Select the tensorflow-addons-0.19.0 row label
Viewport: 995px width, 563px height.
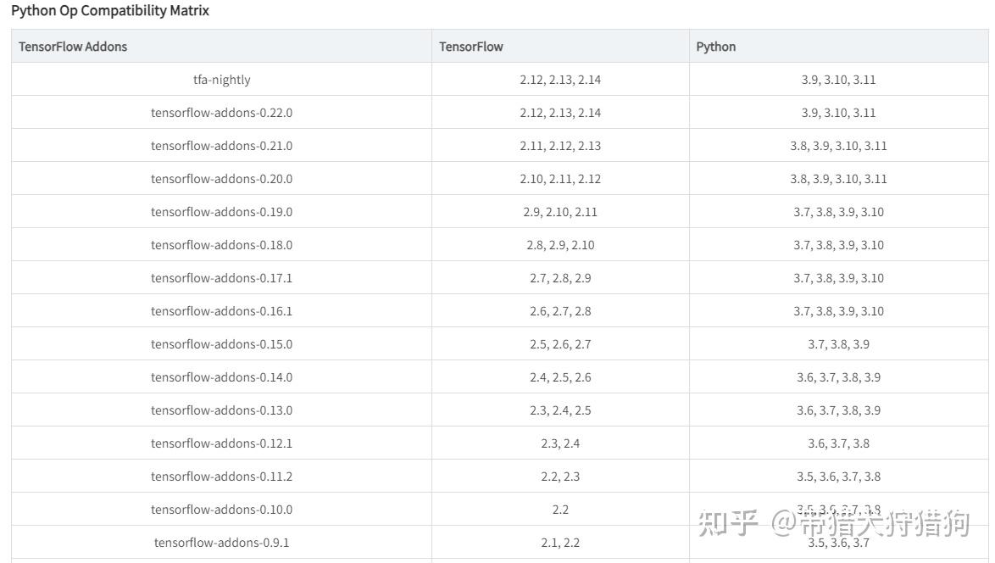click(x=221, y=212)
